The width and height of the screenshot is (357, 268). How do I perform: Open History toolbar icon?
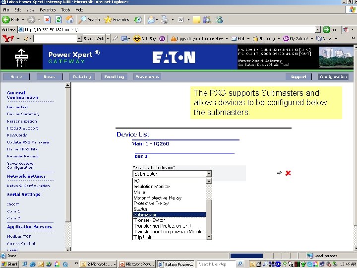click(x=138, y=19)
